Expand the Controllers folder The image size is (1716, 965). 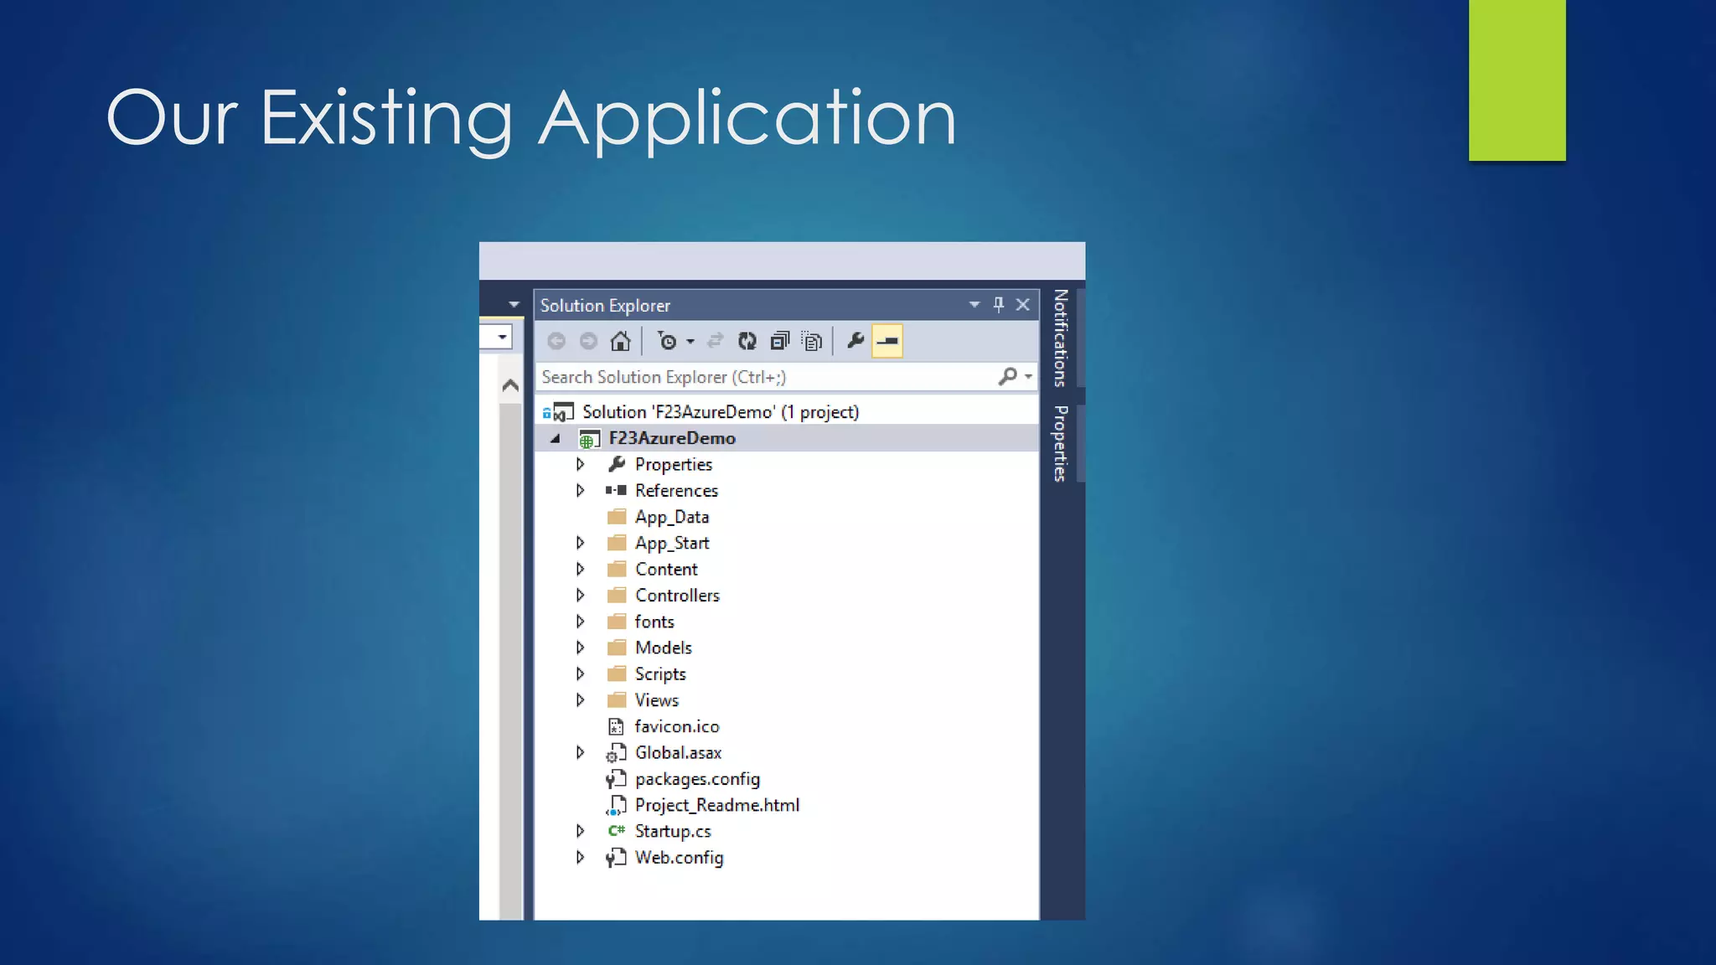[x=580, y=596]
